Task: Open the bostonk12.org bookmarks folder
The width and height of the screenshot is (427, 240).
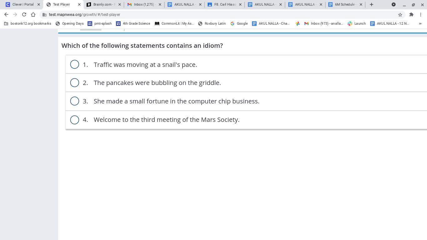Action: pyautogui.click(x=28, y=23)
